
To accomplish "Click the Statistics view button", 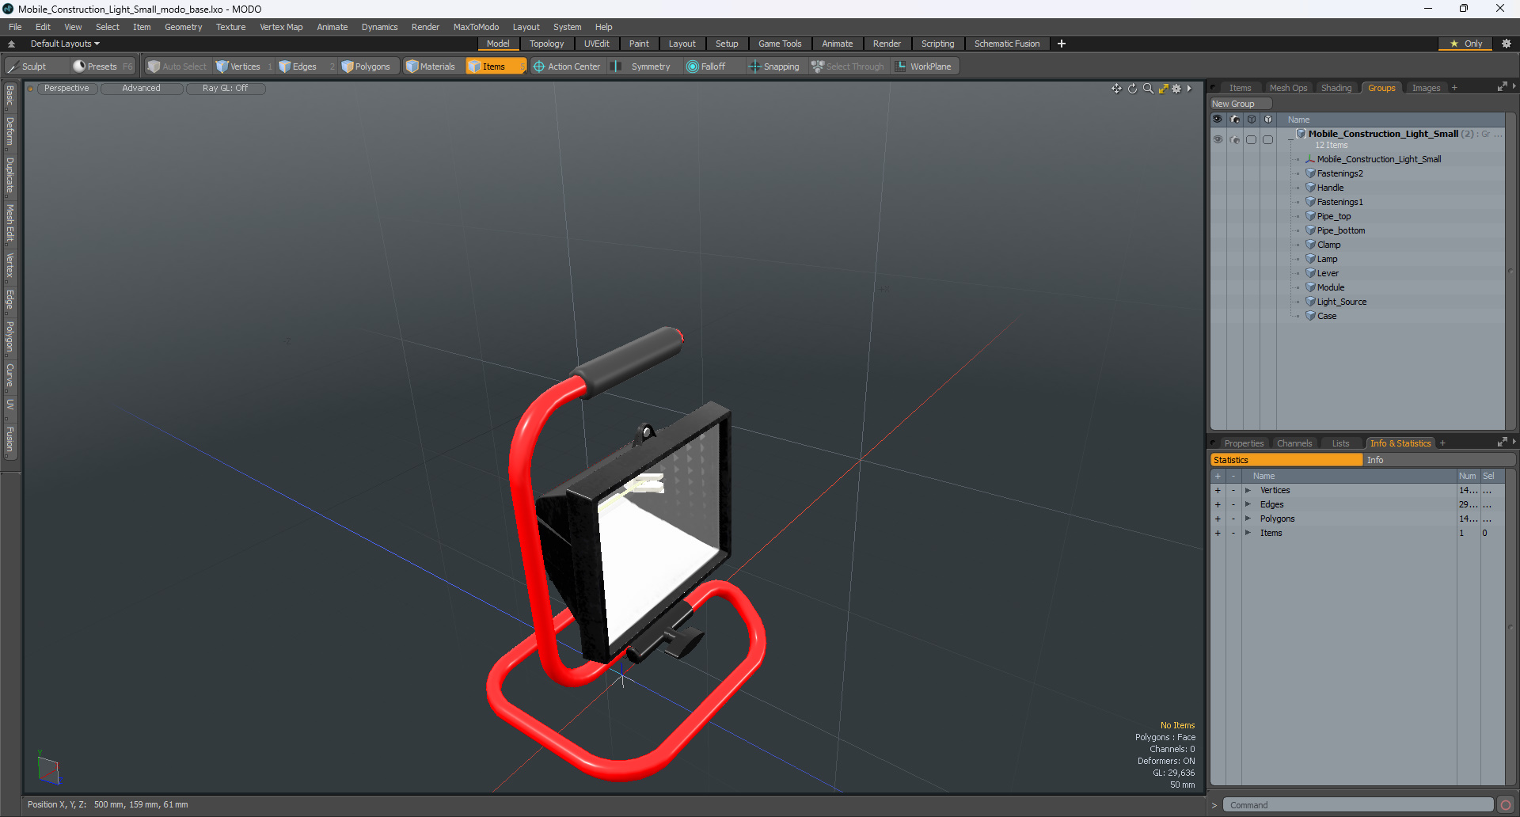I will click(1286, 460).
